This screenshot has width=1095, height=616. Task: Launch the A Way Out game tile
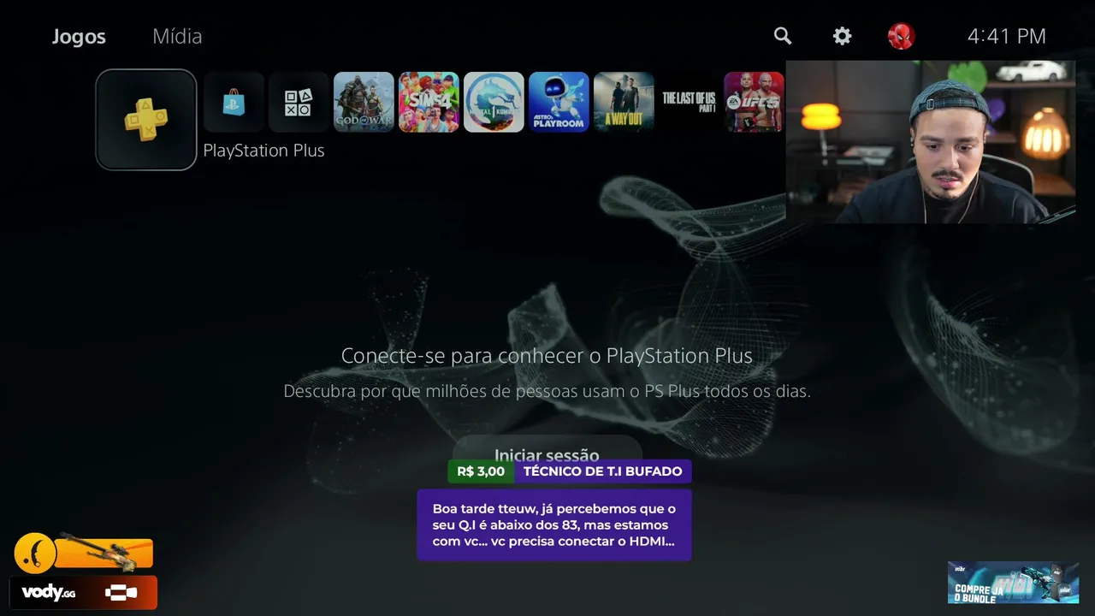tap(624, 102)
